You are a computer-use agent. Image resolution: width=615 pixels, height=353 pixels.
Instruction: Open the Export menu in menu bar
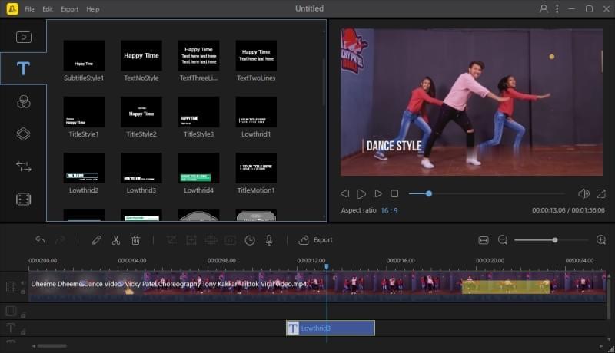coord(69,9)
